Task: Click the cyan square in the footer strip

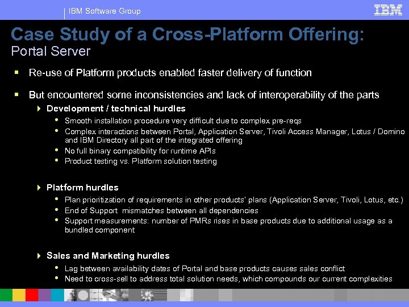Action: coord(57,295)
